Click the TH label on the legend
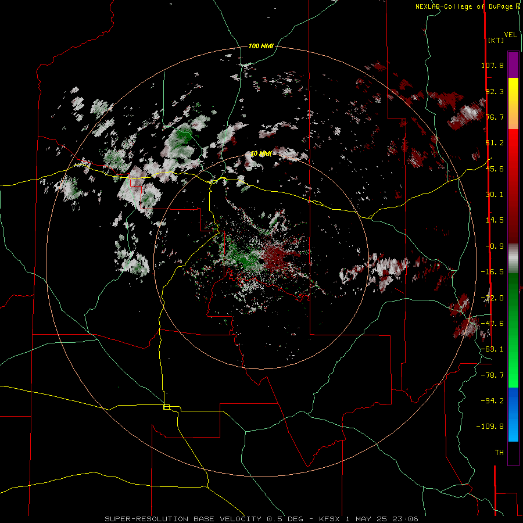 pos(499,453)
